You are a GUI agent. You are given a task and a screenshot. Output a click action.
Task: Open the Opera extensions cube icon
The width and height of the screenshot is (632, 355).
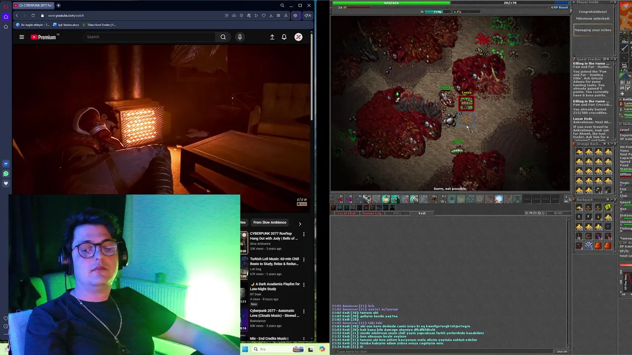295,15
